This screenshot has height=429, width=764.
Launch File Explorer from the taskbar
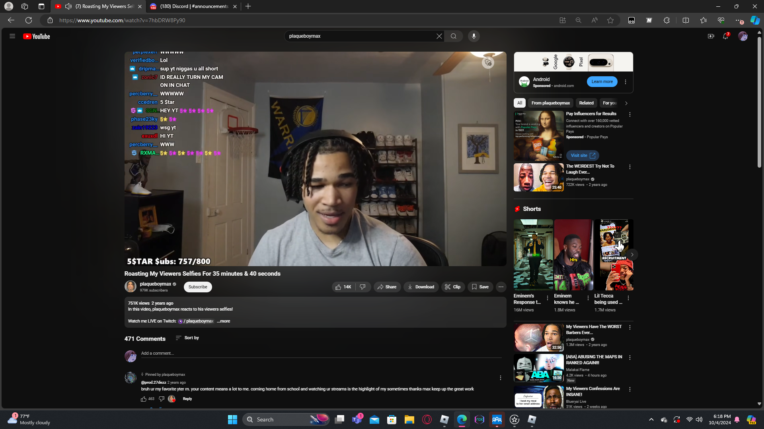[x=409, y=419]
